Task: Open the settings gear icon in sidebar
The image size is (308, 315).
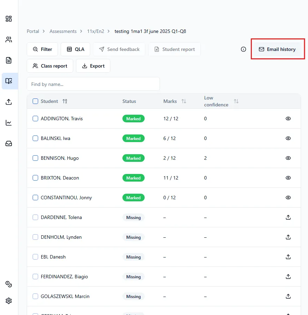Action: tap(9, 301)
